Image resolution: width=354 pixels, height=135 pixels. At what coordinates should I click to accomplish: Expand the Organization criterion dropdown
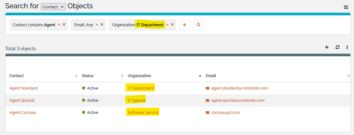167,25
